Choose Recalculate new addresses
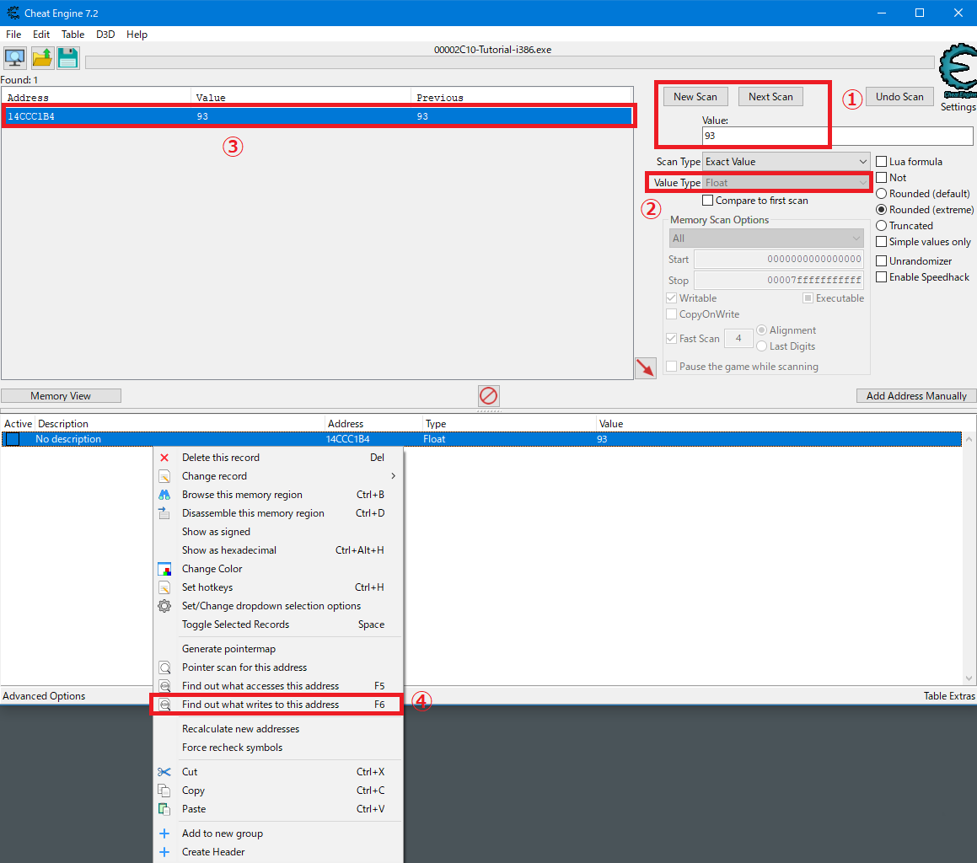 (x=278, y=729)
